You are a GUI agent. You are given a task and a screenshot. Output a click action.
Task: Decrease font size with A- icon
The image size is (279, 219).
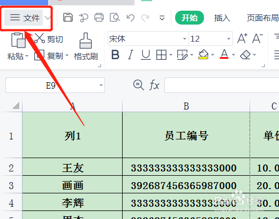click(x=258, y=38)
